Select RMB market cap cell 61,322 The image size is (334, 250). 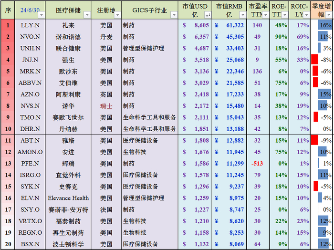click(x=229, y=25)
